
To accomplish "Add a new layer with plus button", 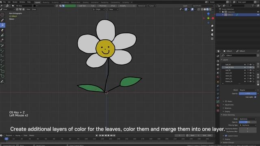I will (258, 64).
